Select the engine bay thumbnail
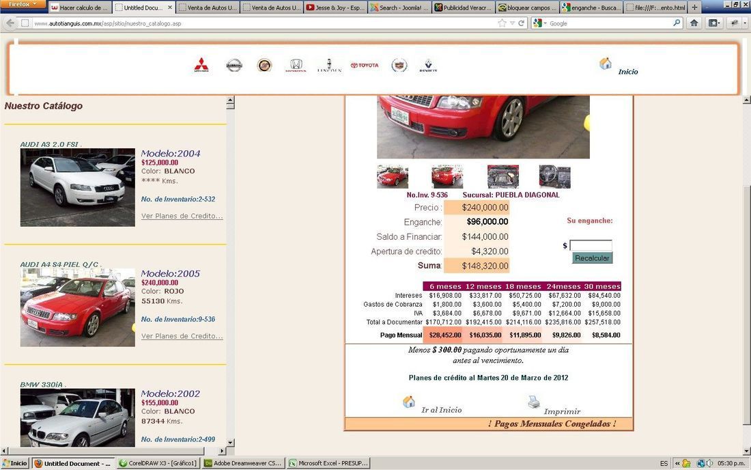The height and width of the screenshot is (470, 751). [503, 176]
